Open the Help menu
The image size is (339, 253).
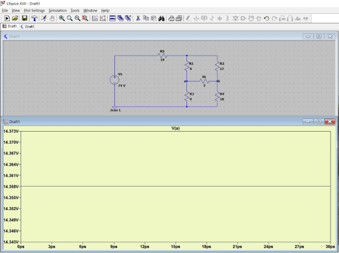pyautogui.click(x=105, y=10)
